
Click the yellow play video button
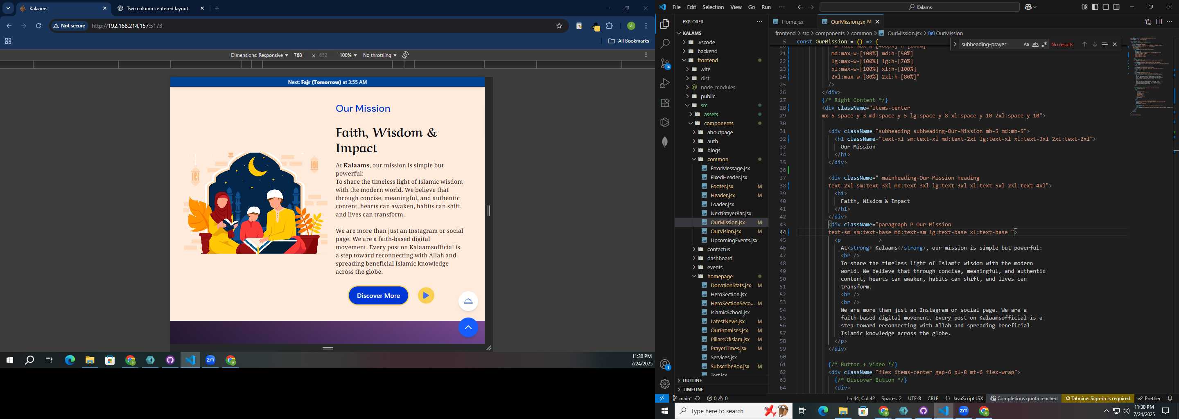click(x=426, y=295)
